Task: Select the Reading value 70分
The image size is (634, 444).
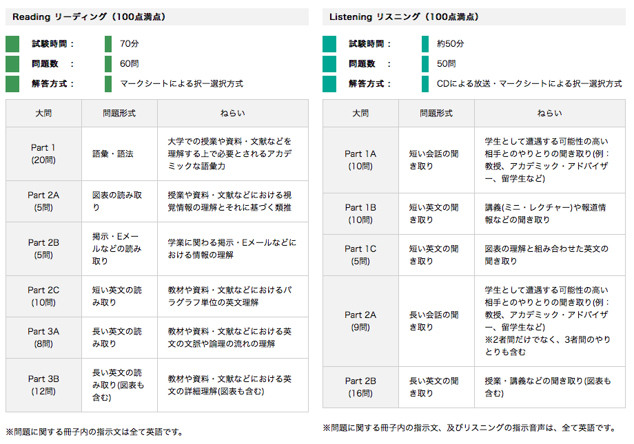Action: coord(130,43)
